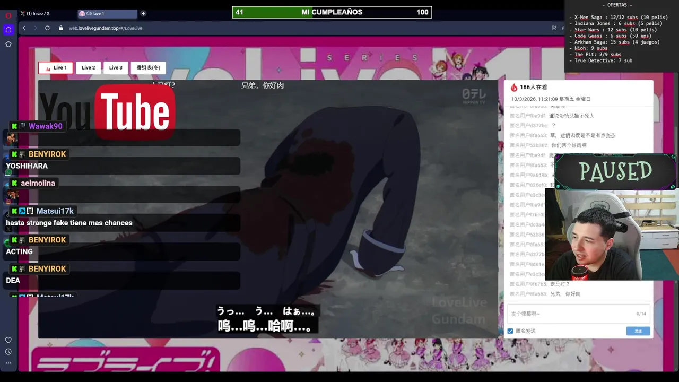The image size is (679, 382).
Task: Reload the page with the refresh icon
Action: coord(47,28)
